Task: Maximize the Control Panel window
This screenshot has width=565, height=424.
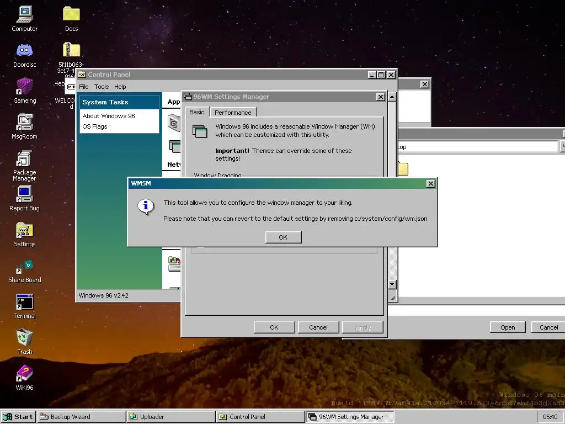Action: click(x=381, y=75)
